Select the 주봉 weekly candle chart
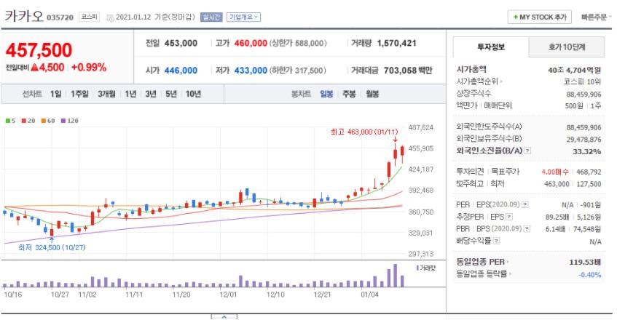This screenshot has height=320, width=617. coord(349,94)
